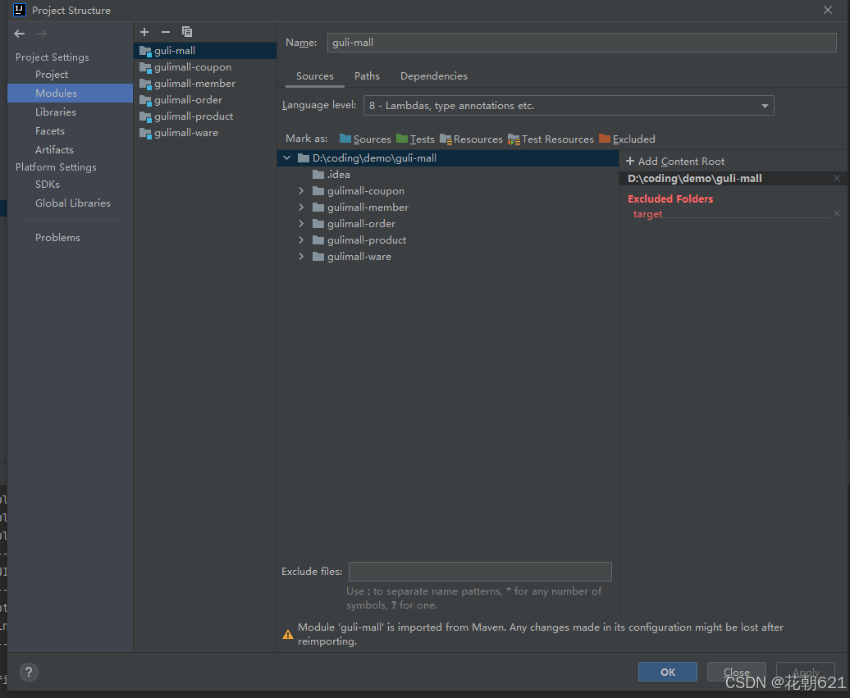
Task: Click the Exclude files input field
Action: 480,571
